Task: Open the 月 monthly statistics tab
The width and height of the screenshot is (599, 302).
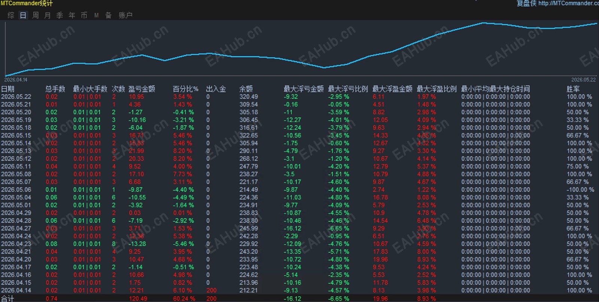Action: (48, 15)
